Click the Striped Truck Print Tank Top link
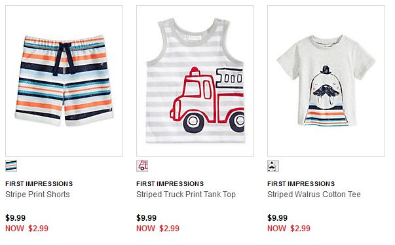The image size is (395, 245). 186,195
